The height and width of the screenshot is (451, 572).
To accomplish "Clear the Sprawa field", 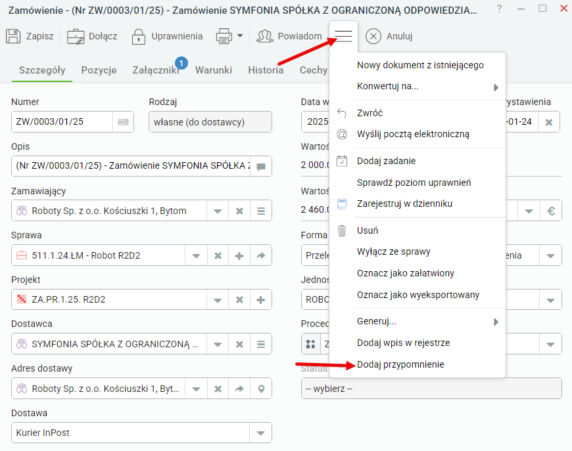I will (218, 256).
